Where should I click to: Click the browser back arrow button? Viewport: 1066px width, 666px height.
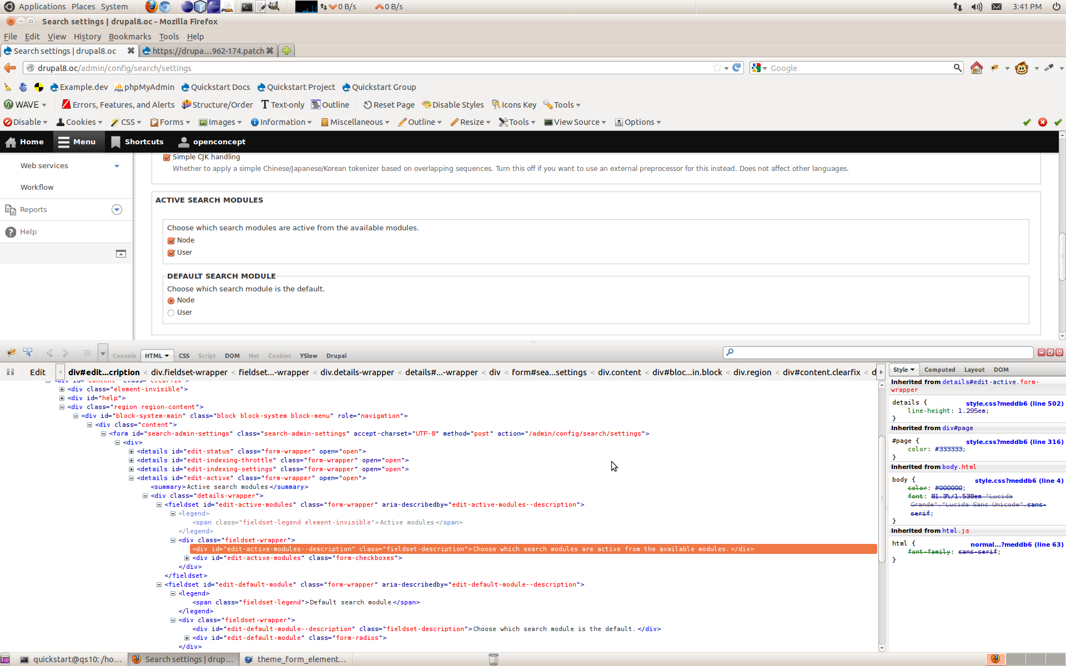10,68
